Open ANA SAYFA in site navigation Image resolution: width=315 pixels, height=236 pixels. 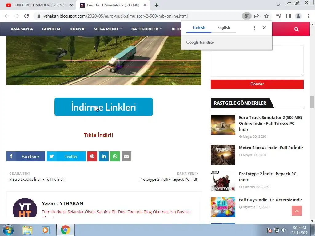click(22, 29)
